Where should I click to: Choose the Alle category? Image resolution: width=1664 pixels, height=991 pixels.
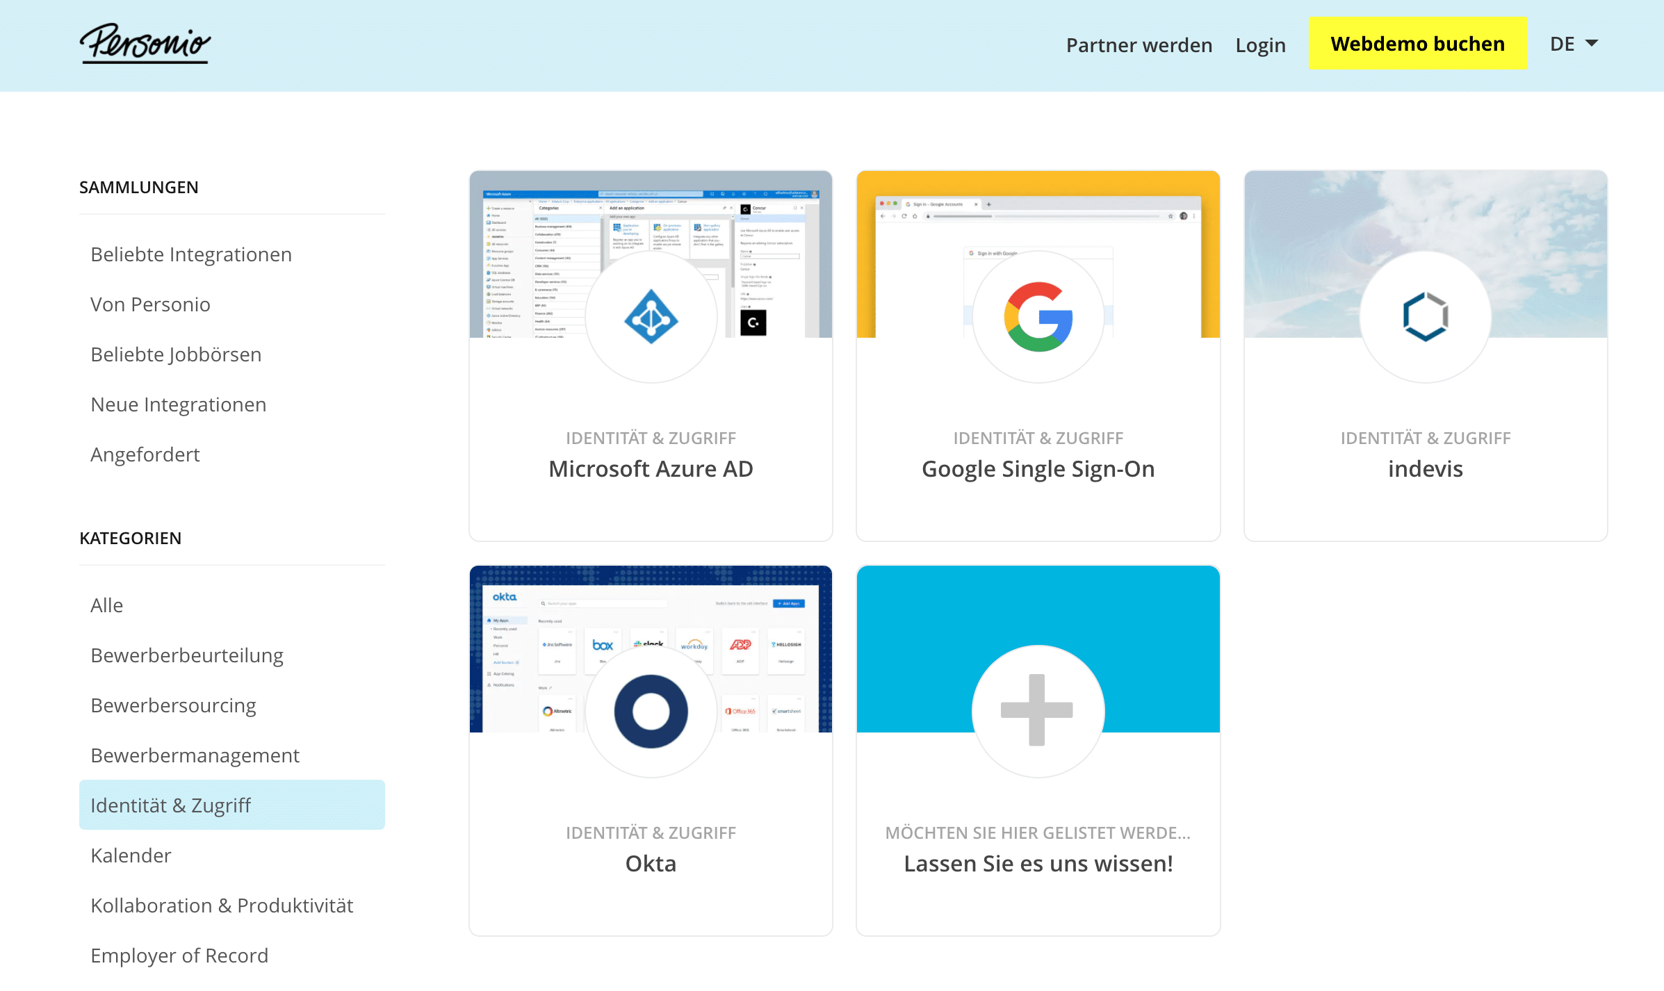(x=106, y=605)
